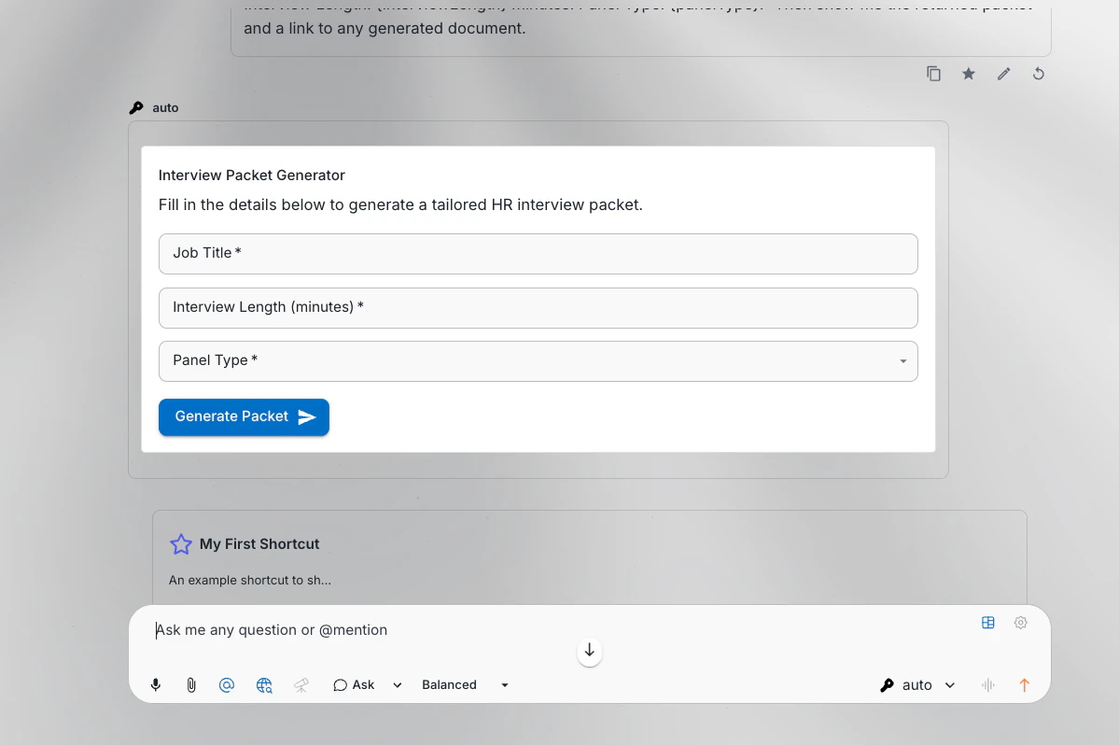Click the Interview Packet Generator heading

[x=251, y=176]
